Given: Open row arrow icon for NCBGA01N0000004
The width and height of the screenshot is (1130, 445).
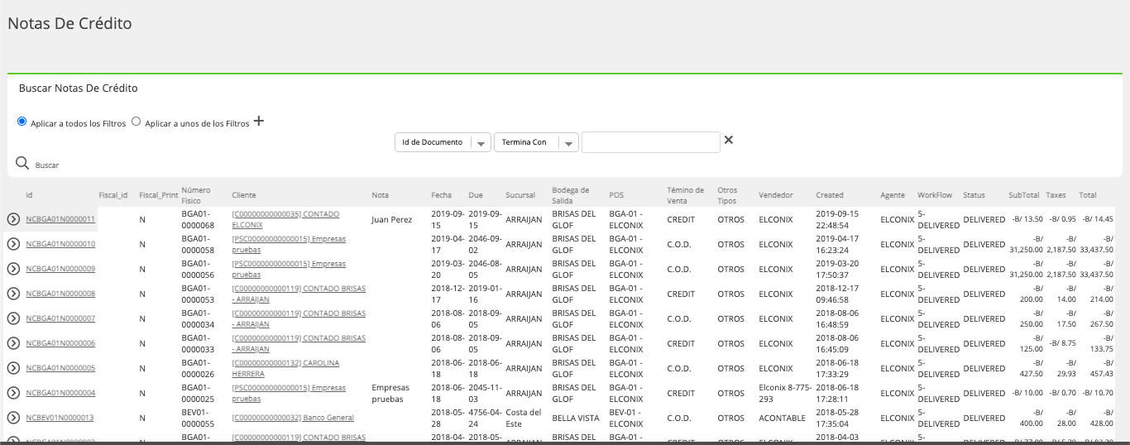Looking at the screenshot, I should (x=13, y=393).
